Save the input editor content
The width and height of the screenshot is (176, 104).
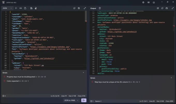(x=79, y=8)
